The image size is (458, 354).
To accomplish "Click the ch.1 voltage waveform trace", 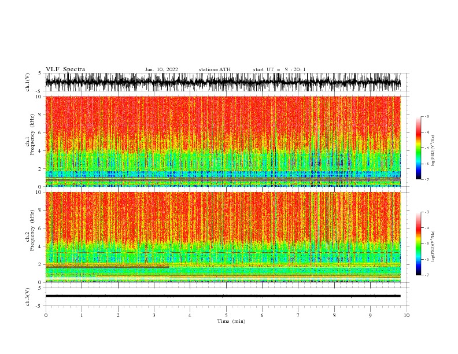I will tap(223, 82).
